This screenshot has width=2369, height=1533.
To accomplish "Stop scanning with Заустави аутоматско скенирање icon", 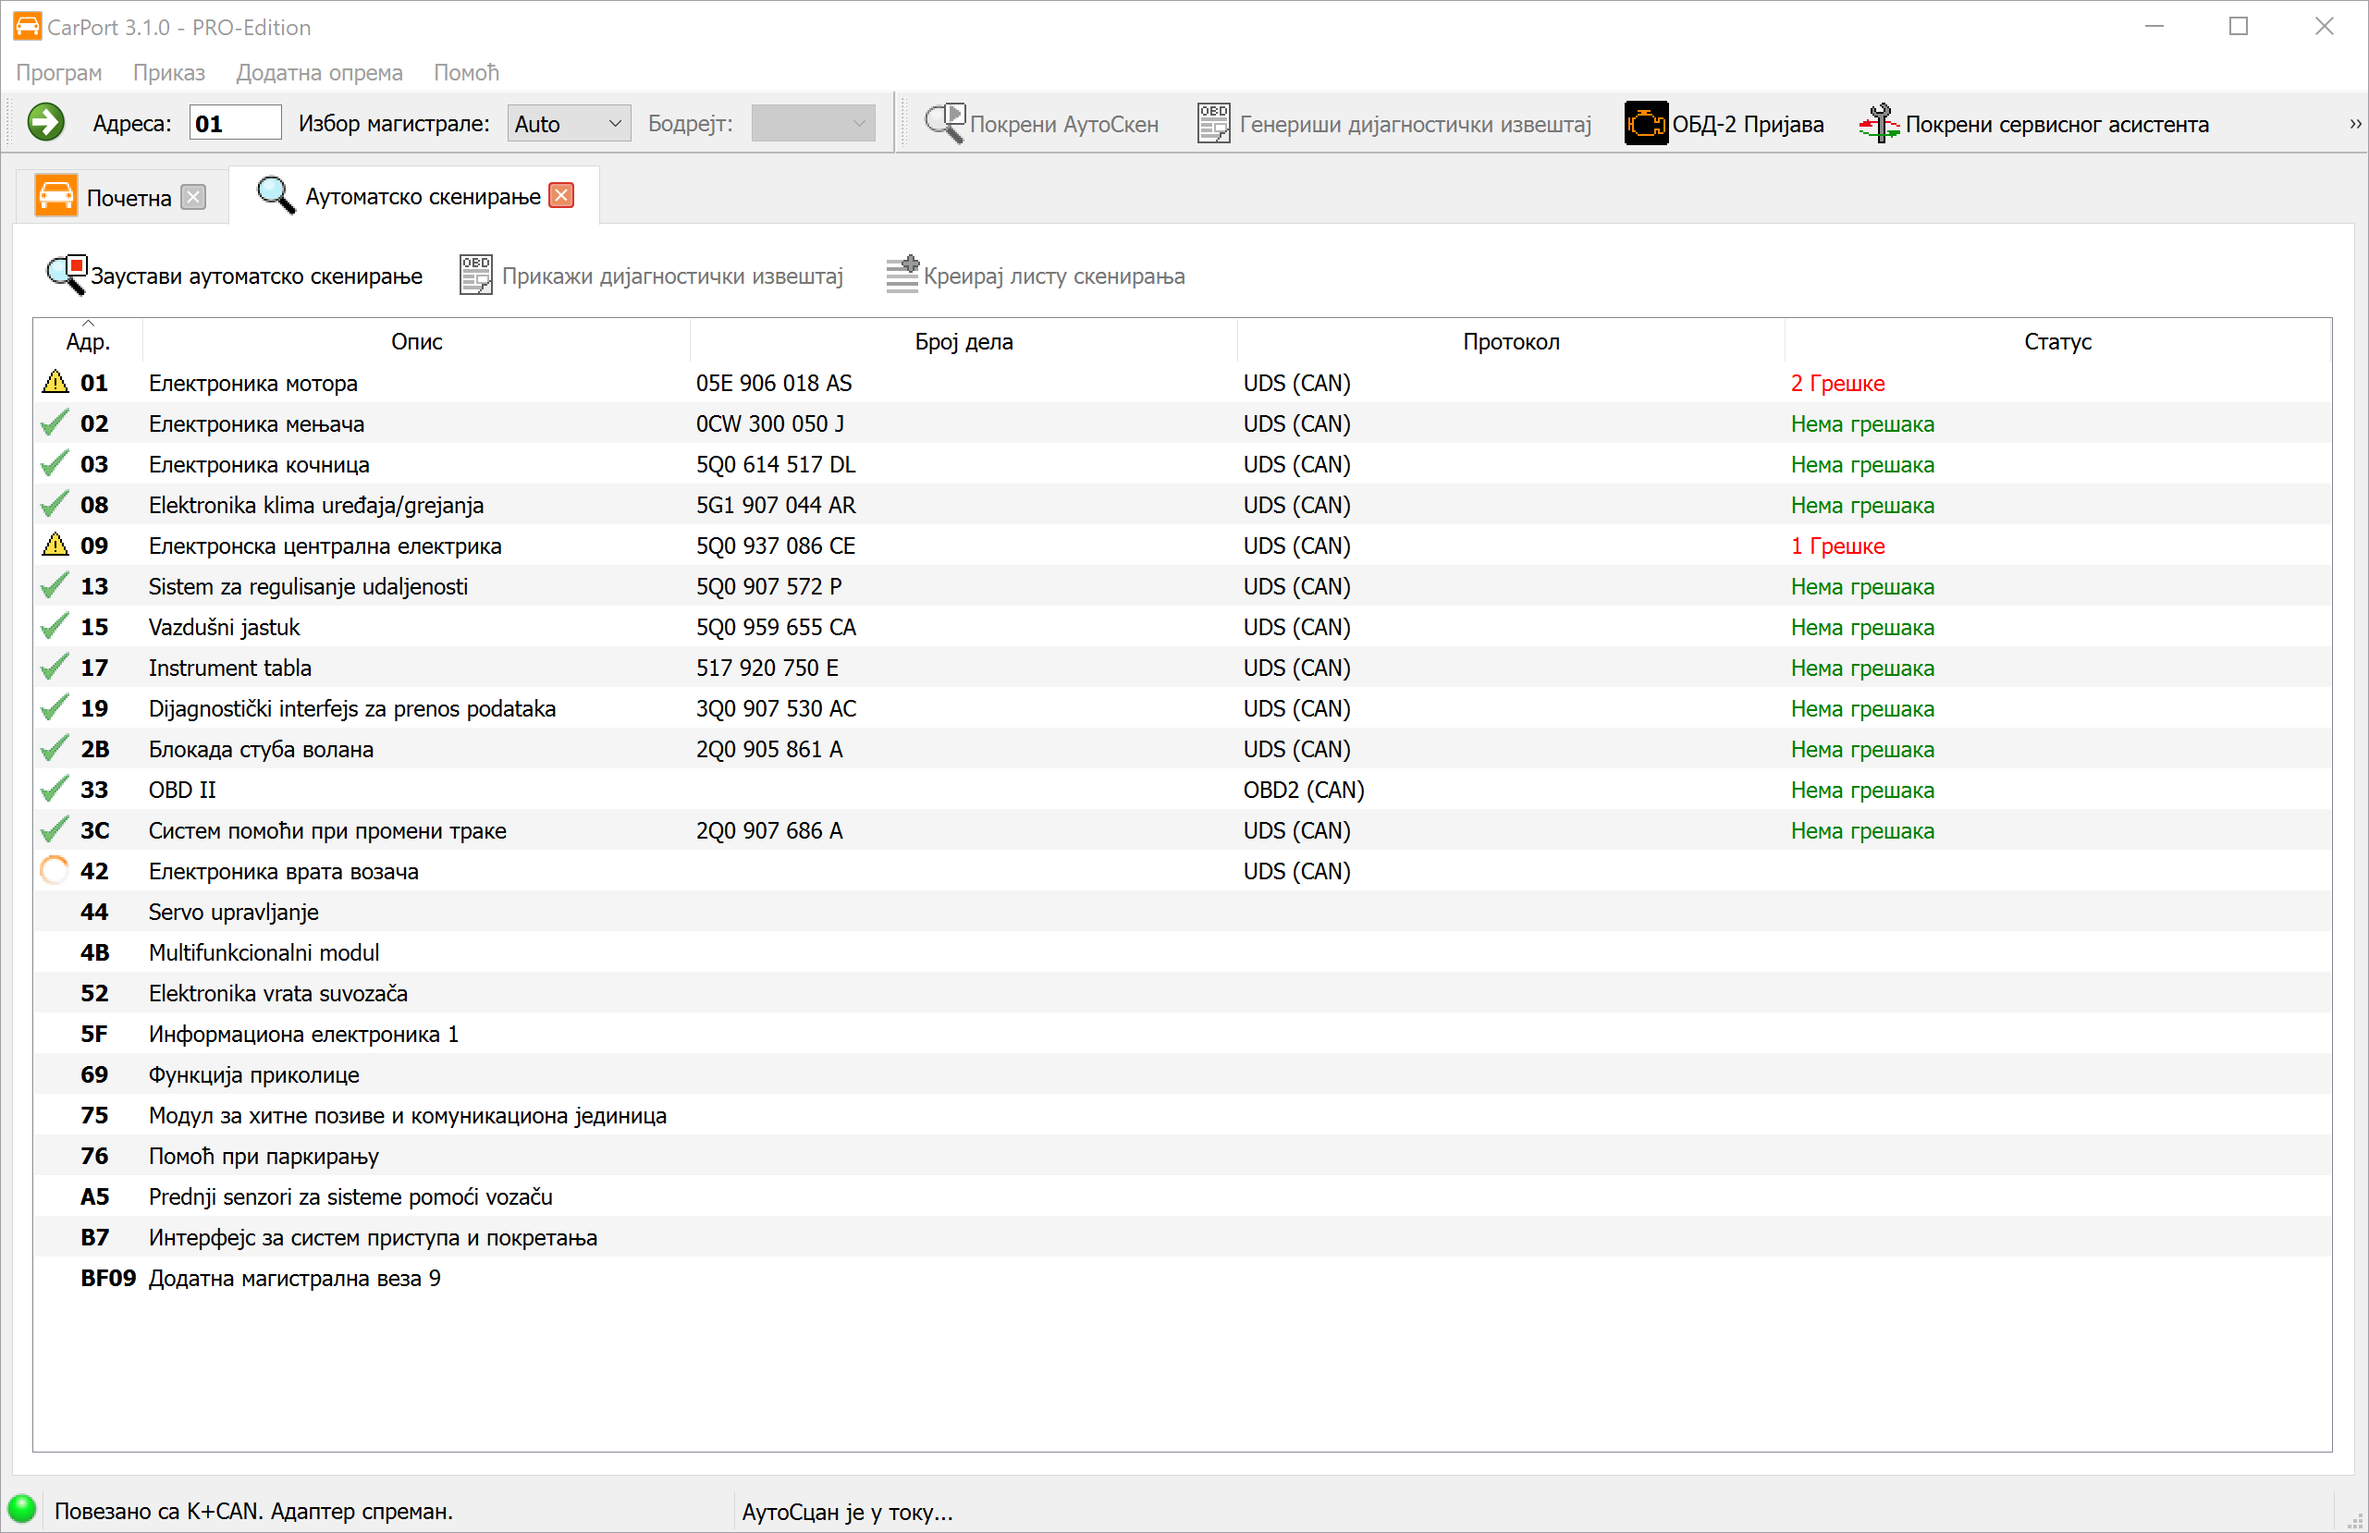I will (67, 276).
